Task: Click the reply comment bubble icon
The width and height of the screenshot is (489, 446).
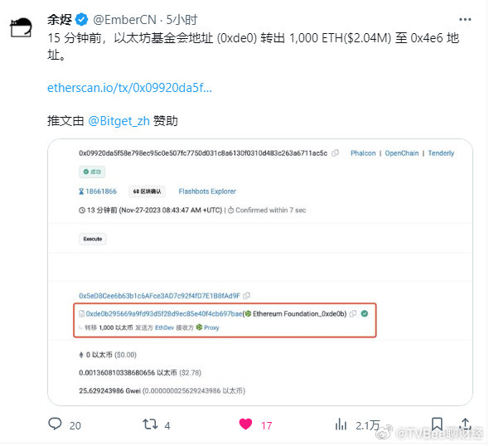Action: click(x=55, y=424)
